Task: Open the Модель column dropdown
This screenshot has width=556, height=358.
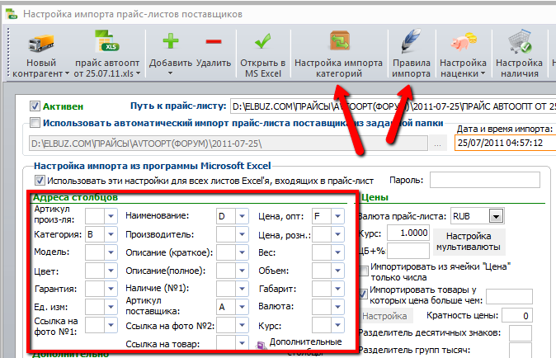Action: pos(111,252)
